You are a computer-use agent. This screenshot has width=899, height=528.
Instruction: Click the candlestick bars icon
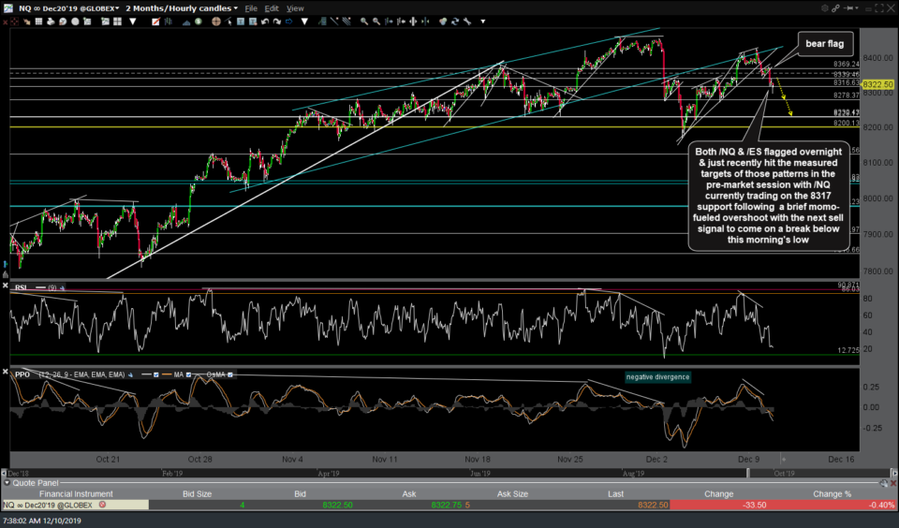tap(168, 22)
